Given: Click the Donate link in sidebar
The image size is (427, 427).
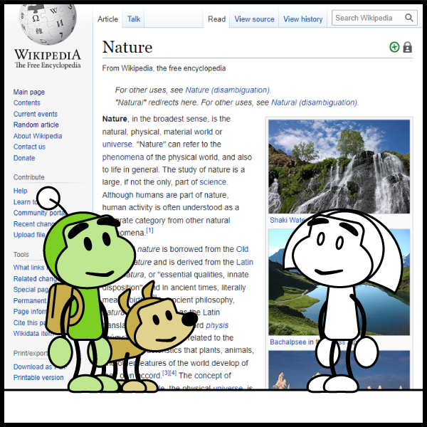Looking at the screenshot, I should 23,158.
